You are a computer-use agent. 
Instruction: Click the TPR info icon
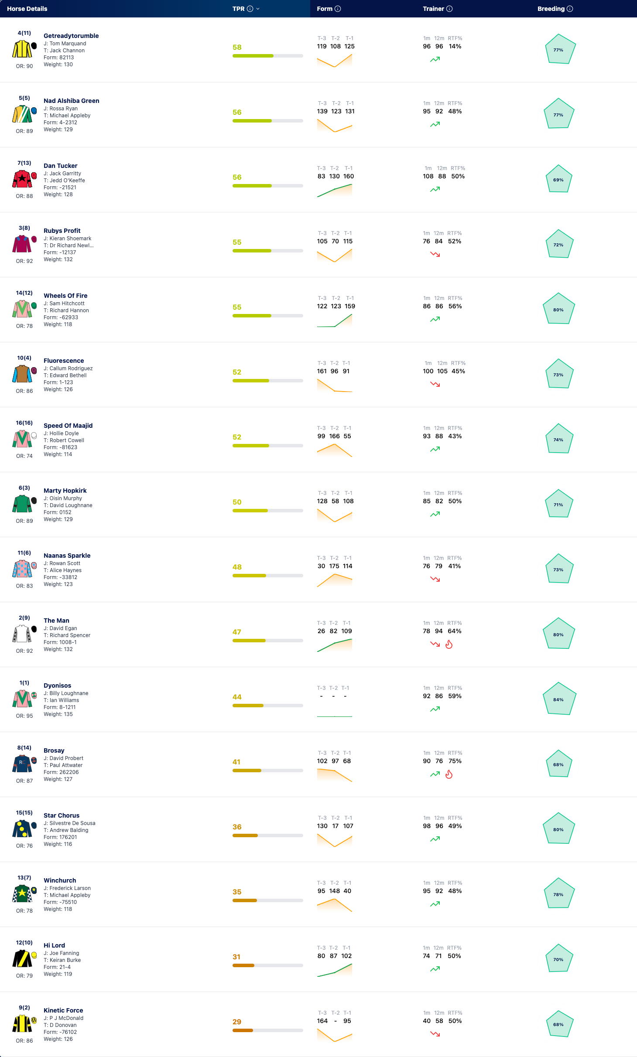[x=250, y=9]
